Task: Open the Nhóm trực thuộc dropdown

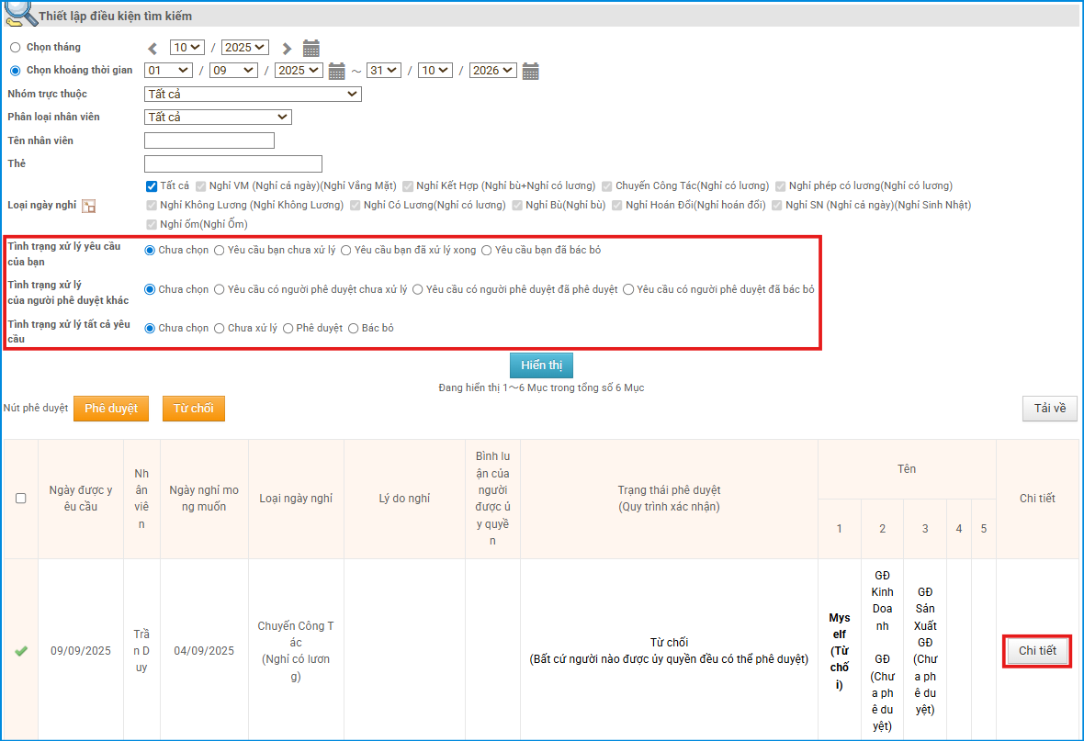Action: click(x=253, y=94)
